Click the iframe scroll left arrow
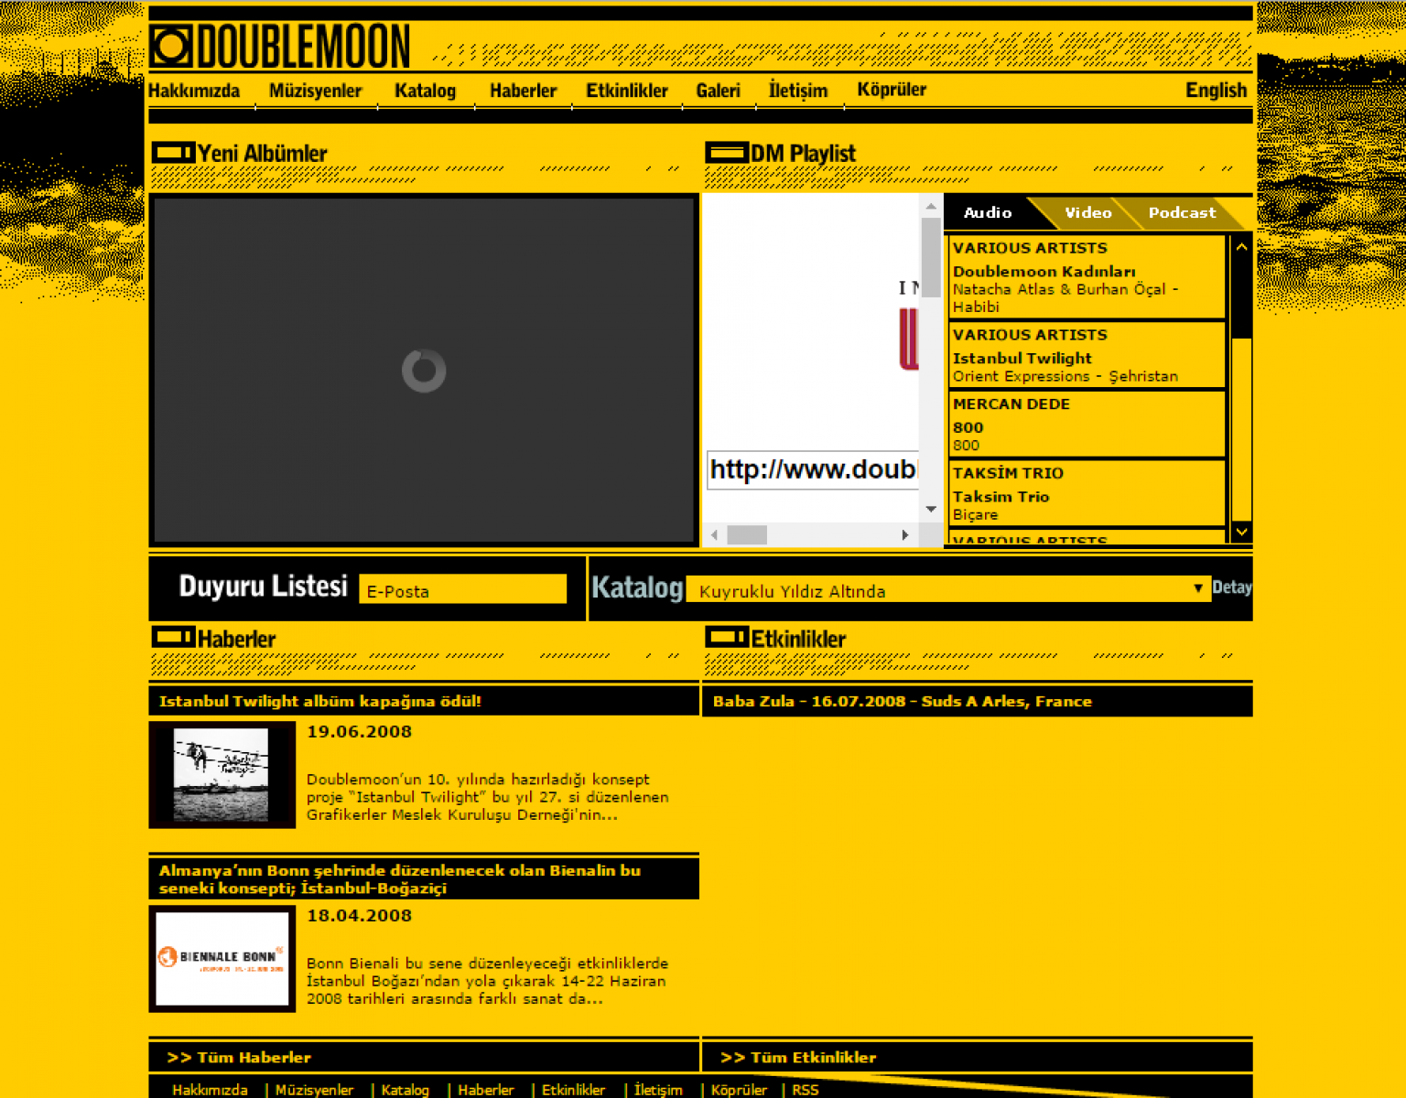The image size is (1406, 1098). click(x=715, y=535)
